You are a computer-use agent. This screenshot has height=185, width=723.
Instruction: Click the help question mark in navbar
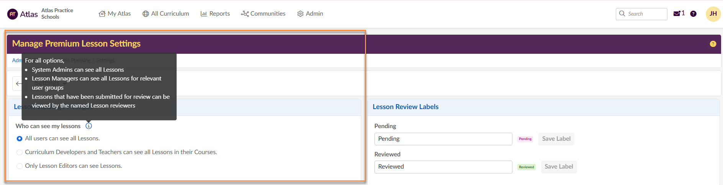pyautogui.click(x=693, y=14)
